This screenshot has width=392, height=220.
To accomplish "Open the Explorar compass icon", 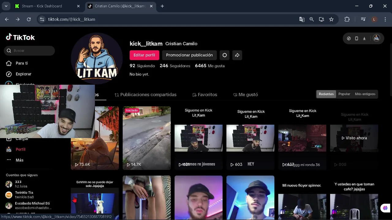I will [9, 74].
